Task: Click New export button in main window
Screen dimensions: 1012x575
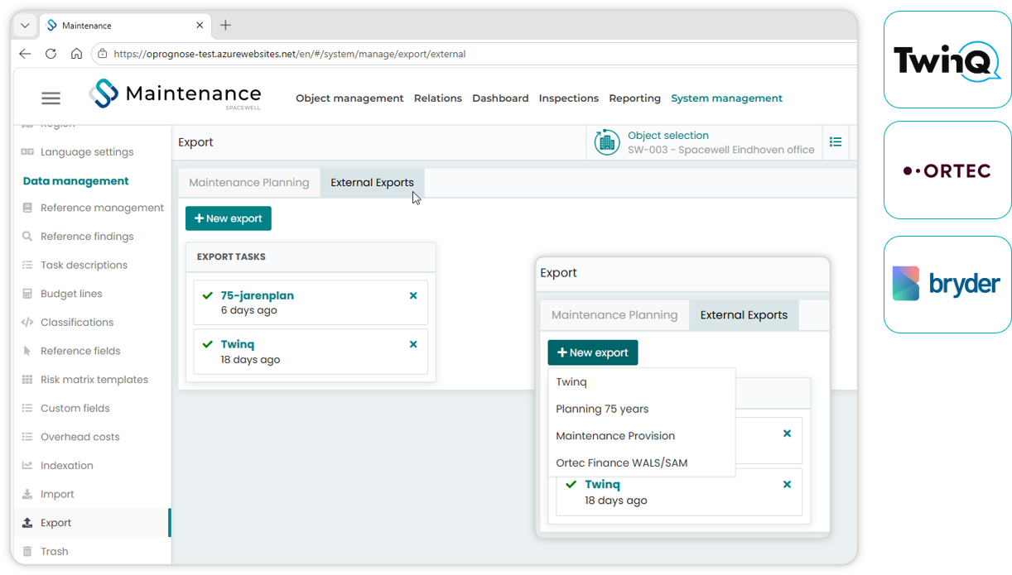Action: (229, 218)
